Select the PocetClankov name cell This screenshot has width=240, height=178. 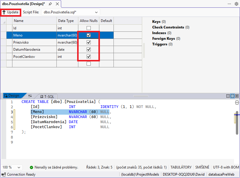35,57
